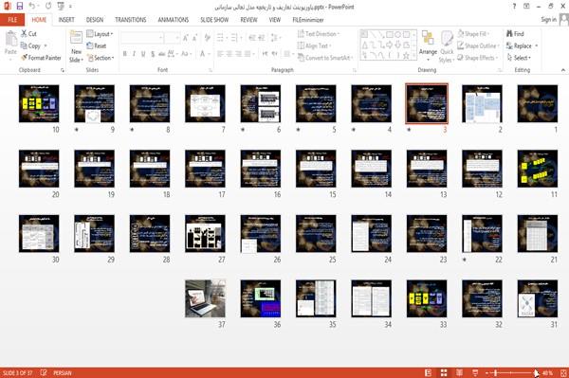Expand the Section dropdown
Viewport: 569px width, 378px height.
click(101, 58)
